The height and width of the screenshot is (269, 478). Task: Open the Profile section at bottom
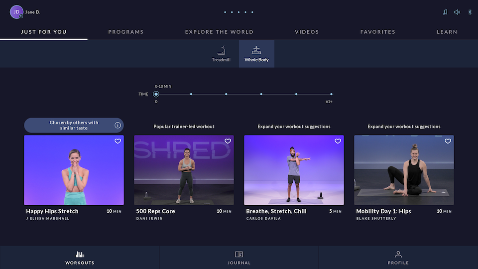398,258
